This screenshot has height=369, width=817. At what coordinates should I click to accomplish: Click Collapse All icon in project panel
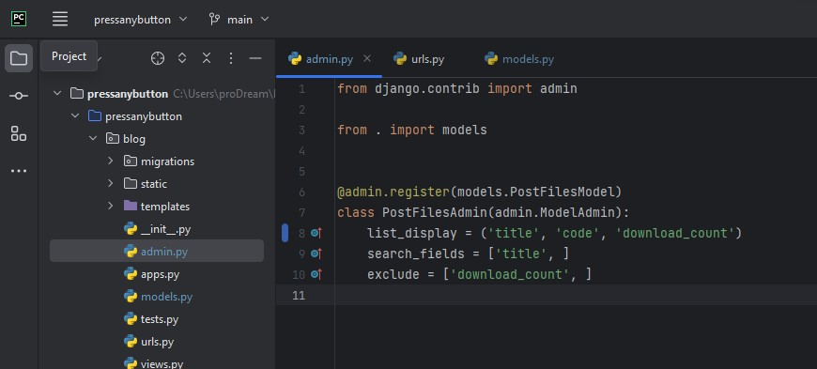[207, 58]
